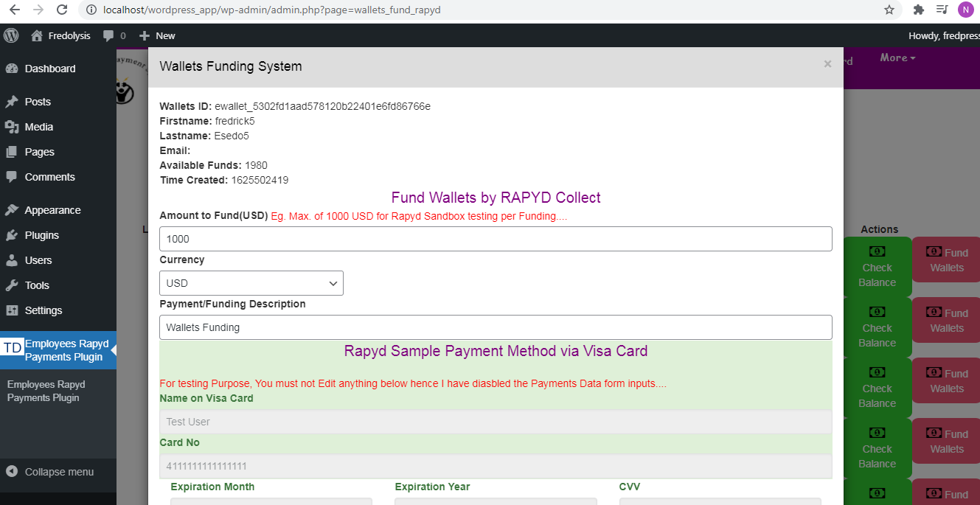The width and height of the screenshot is (980, 505).
Task: Click the Plugins plug icon
Action: click(x=12, y=235)
